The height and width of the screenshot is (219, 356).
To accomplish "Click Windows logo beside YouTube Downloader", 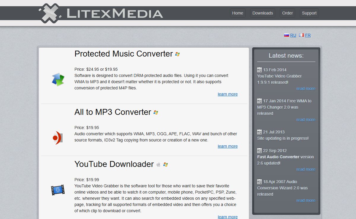I will [166, 165].
